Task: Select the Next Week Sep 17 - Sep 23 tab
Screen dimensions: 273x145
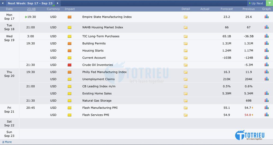Action: [x=30, y=3]
